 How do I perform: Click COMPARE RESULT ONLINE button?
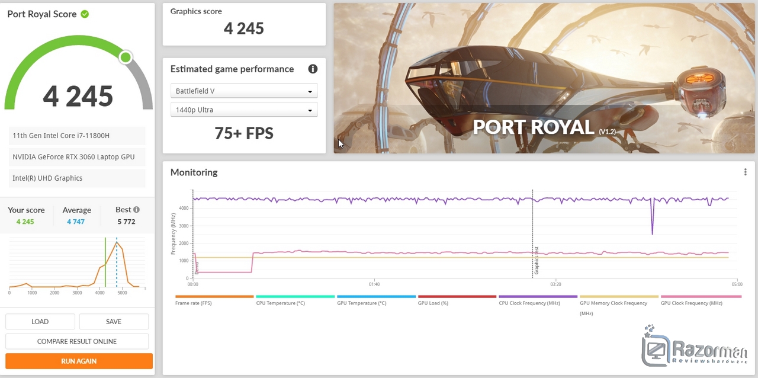pos(77,341)
